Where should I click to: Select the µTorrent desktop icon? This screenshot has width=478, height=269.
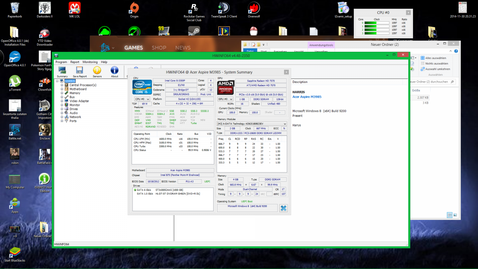(15, 83)
